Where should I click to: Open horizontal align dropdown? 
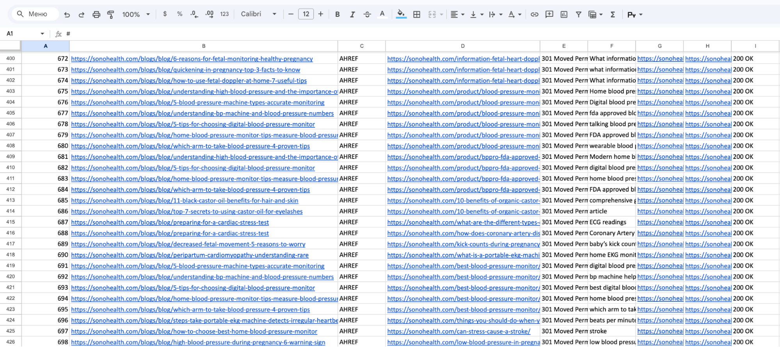point(457,14)
